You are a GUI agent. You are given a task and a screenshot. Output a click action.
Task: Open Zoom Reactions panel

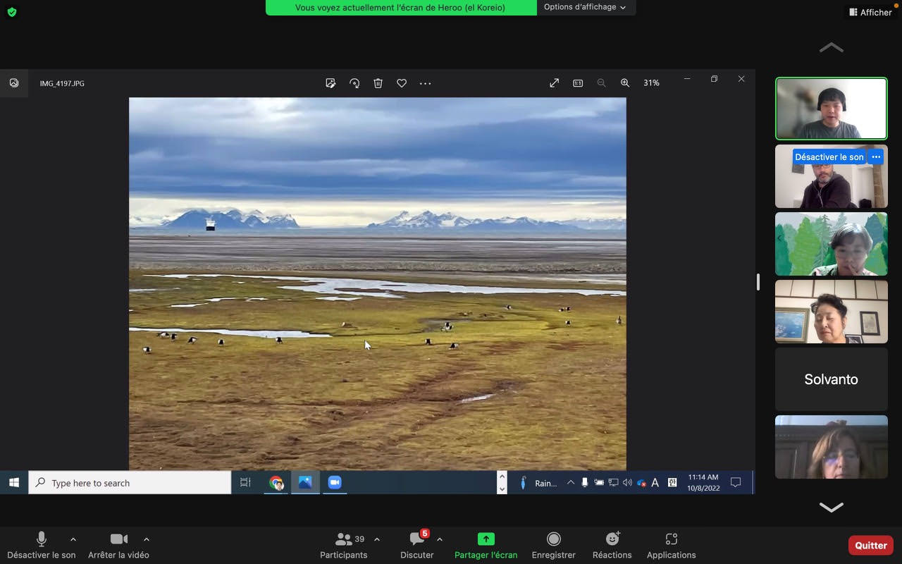[x=612, y=545]
